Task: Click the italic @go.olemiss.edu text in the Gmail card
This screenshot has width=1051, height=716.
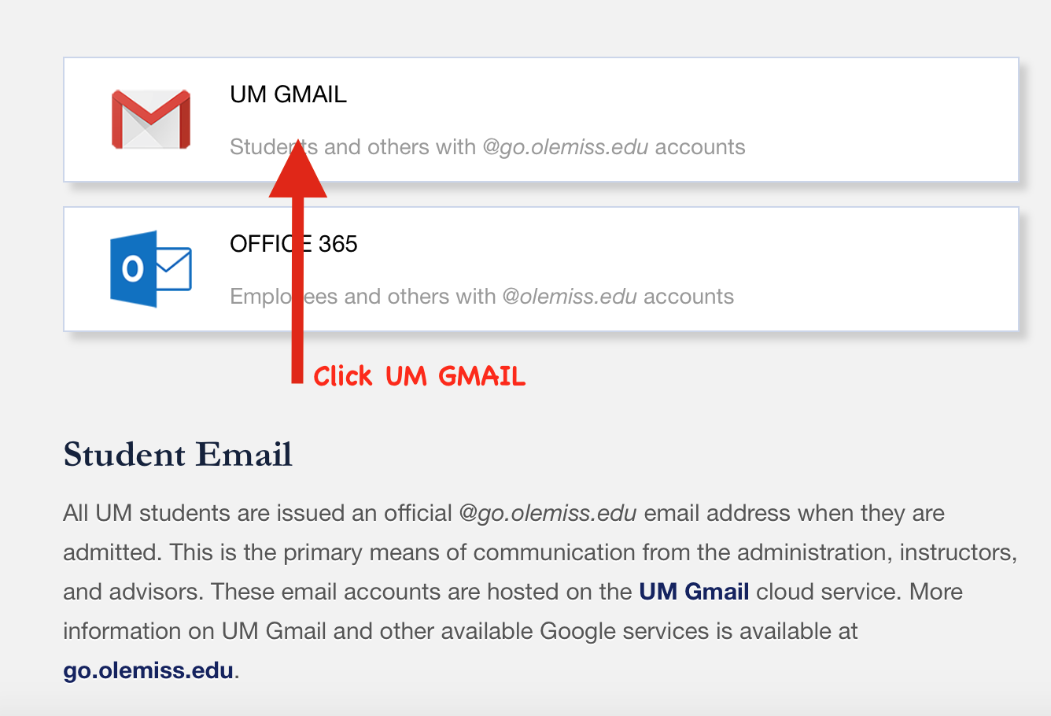Action: pyautogui.click(x=566, y=147)
